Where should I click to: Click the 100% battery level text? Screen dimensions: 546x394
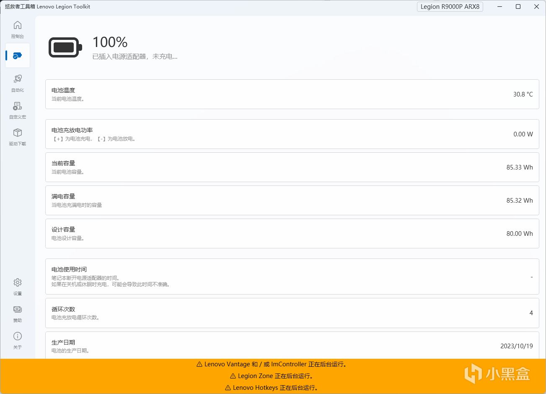(110, 42)
